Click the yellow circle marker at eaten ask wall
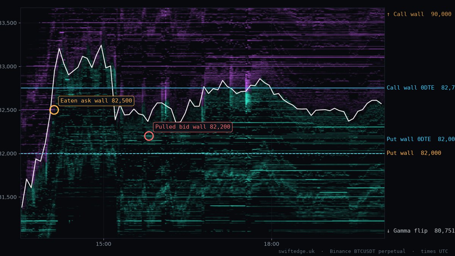Image resolution: width=455 pixels, height=256 pixels. [54, 110]
